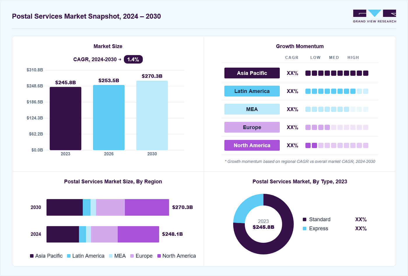The image size is (408, 276).
Task: Click the Standard legend entry
Action: (317, 219)
